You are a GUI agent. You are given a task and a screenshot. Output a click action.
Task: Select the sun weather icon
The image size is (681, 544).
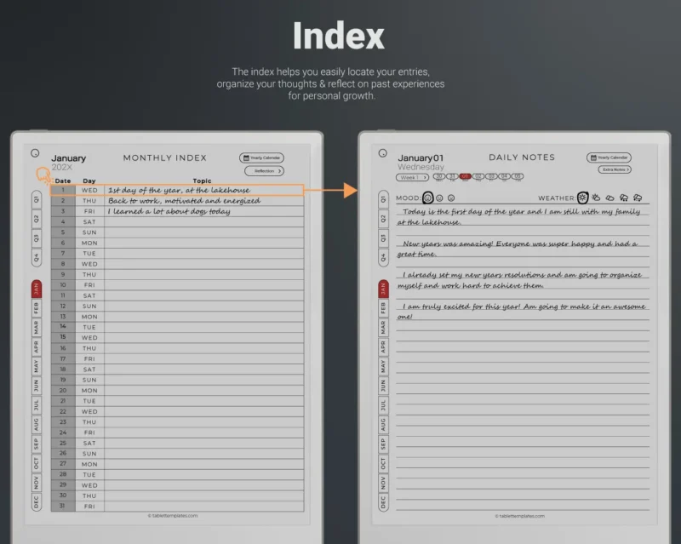[x=582, y=198]
